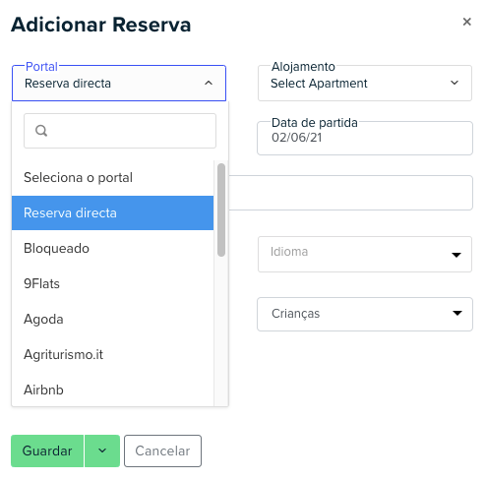Screen dimensions: 485x480
Task: Click the portal list scrollbar thumb
Action: pyautogui.click(x=221, y=210)
